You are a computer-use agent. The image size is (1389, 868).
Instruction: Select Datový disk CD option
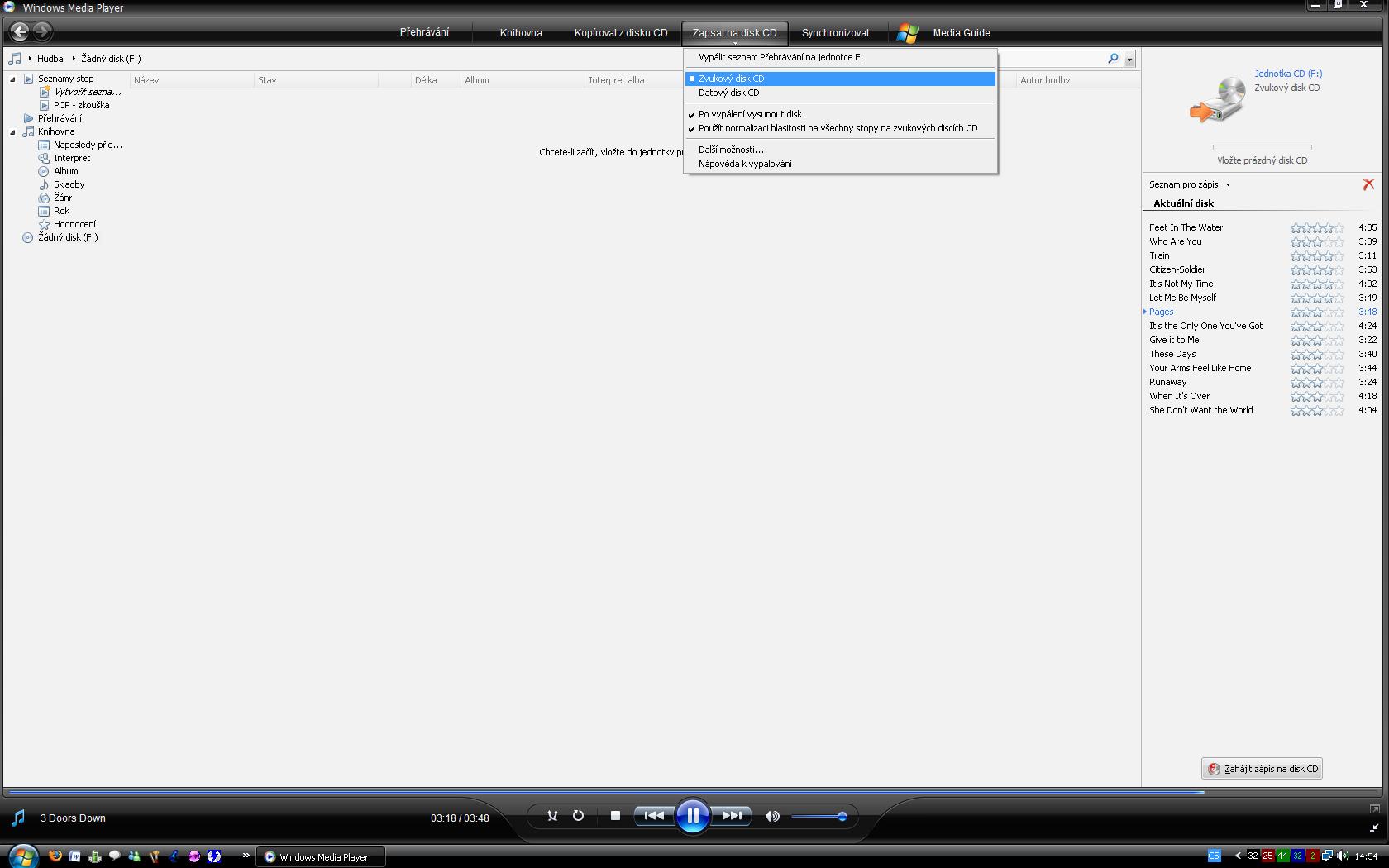coord(840,93)
